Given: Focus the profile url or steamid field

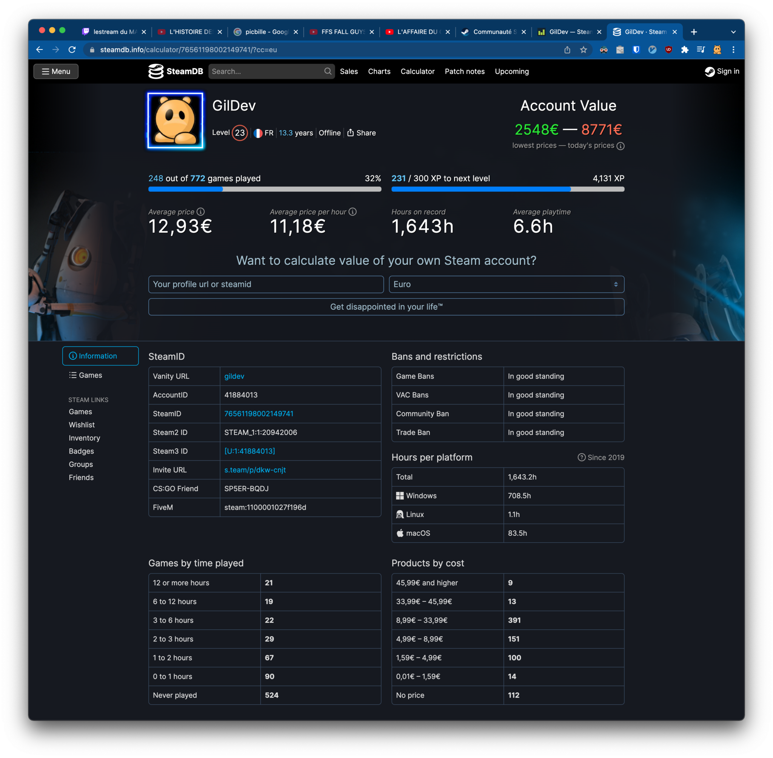Looking at the screenshot, I should pyautogui.click(x=266, y=284).
